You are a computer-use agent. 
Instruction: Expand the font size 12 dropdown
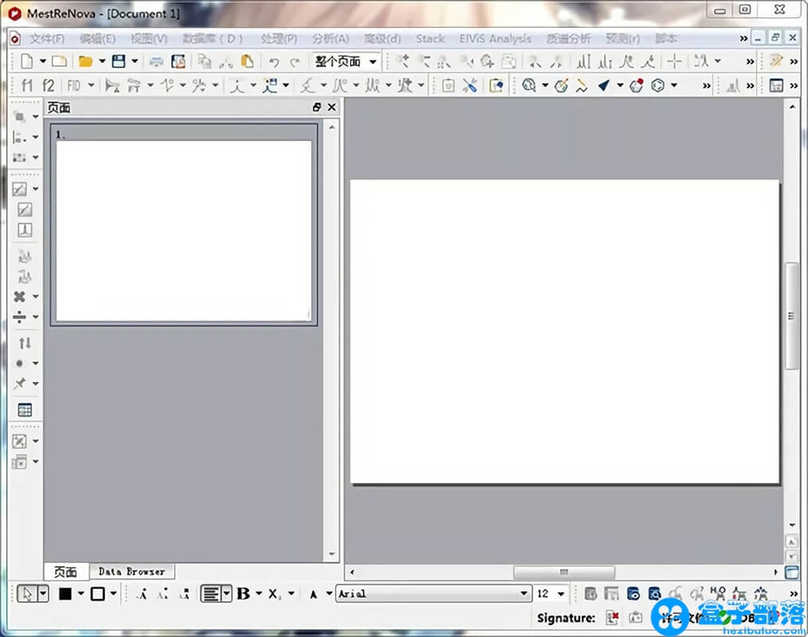551,593
